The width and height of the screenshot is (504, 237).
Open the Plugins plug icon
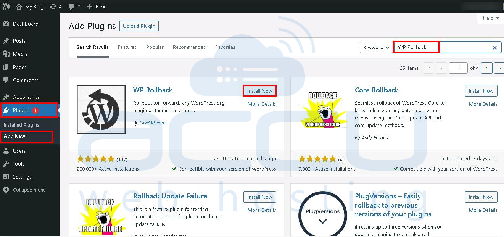point(6,110)
